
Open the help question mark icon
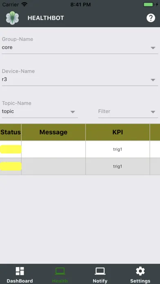(151, 18)
